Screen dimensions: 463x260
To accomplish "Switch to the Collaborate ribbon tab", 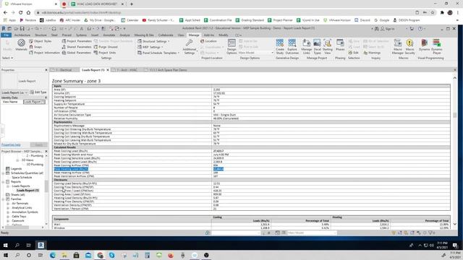I will (166, 35).
